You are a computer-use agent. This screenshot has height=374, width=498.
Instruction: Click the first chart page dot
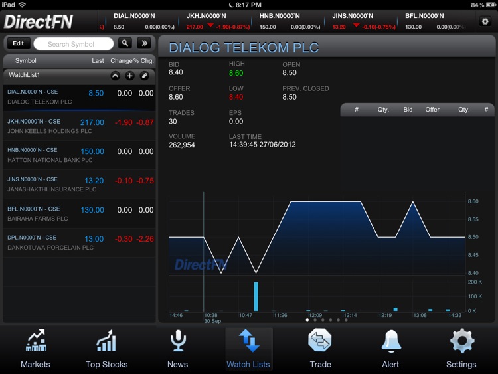click(307, 320)
